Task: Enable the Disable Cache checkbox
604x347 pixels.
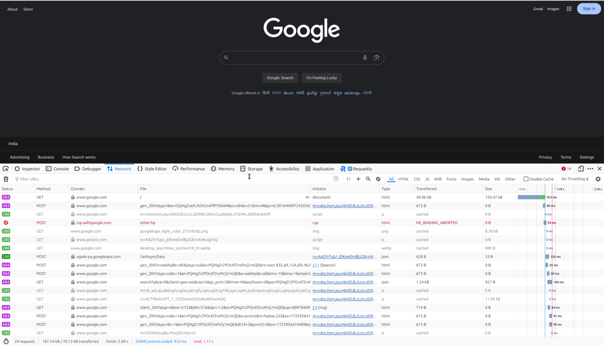Action: click(526, 179)
